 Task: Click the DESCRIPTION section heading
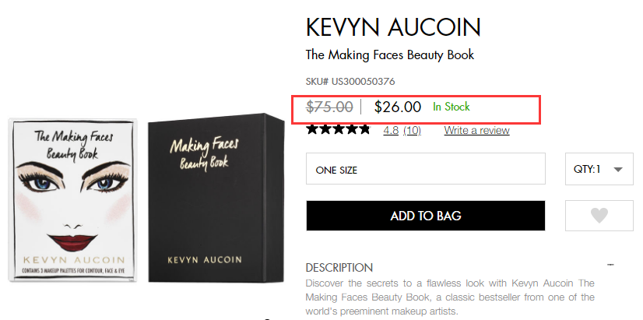[339, 267]
